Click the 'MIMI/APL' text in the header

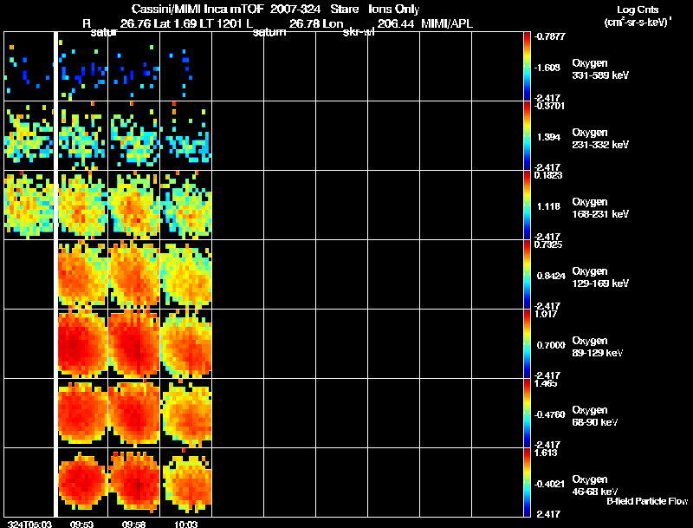point(447,23)
